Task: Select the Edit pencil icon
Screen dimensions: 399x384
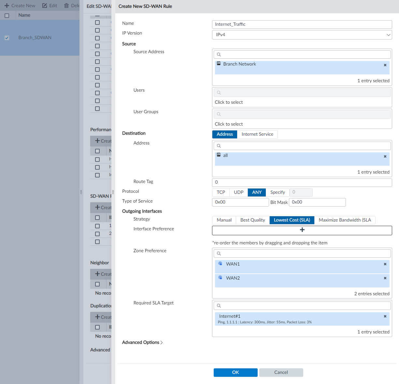Action: click(44, 5)
